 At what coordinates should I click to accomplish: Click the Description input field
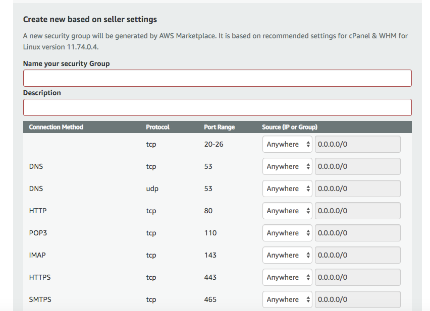(x=217, y=107)
